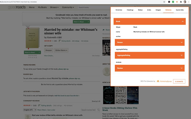This screenshot has width=191, height=119.
Task: Click the Amazon button
Action: 49,50
